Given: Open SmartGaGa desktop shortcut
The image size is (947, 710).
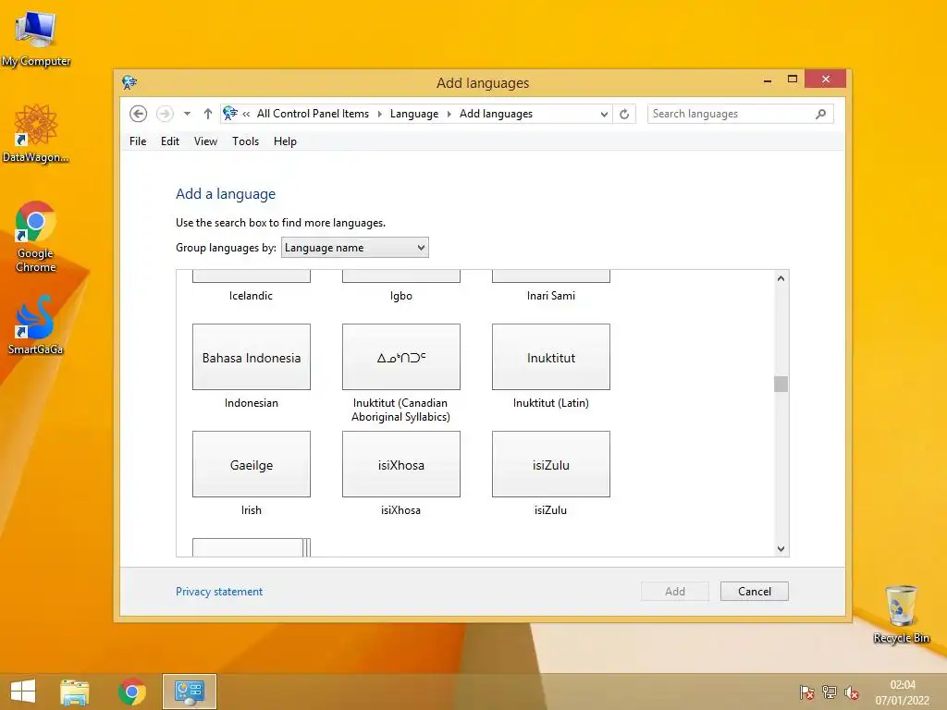Looking at the screenshot, I should point(36,324).
